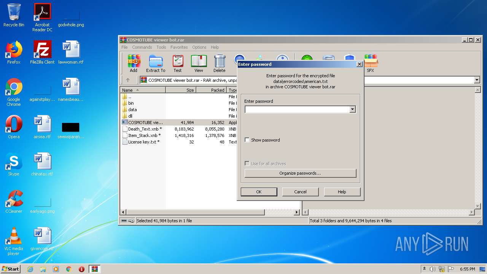The height and width of the screenshot is (274, 487).
Task: Select the Opera desktop icon
Action: click(14, 127)
